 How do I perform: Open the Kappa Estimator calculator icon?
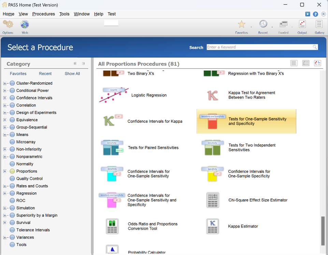(213, 226)
